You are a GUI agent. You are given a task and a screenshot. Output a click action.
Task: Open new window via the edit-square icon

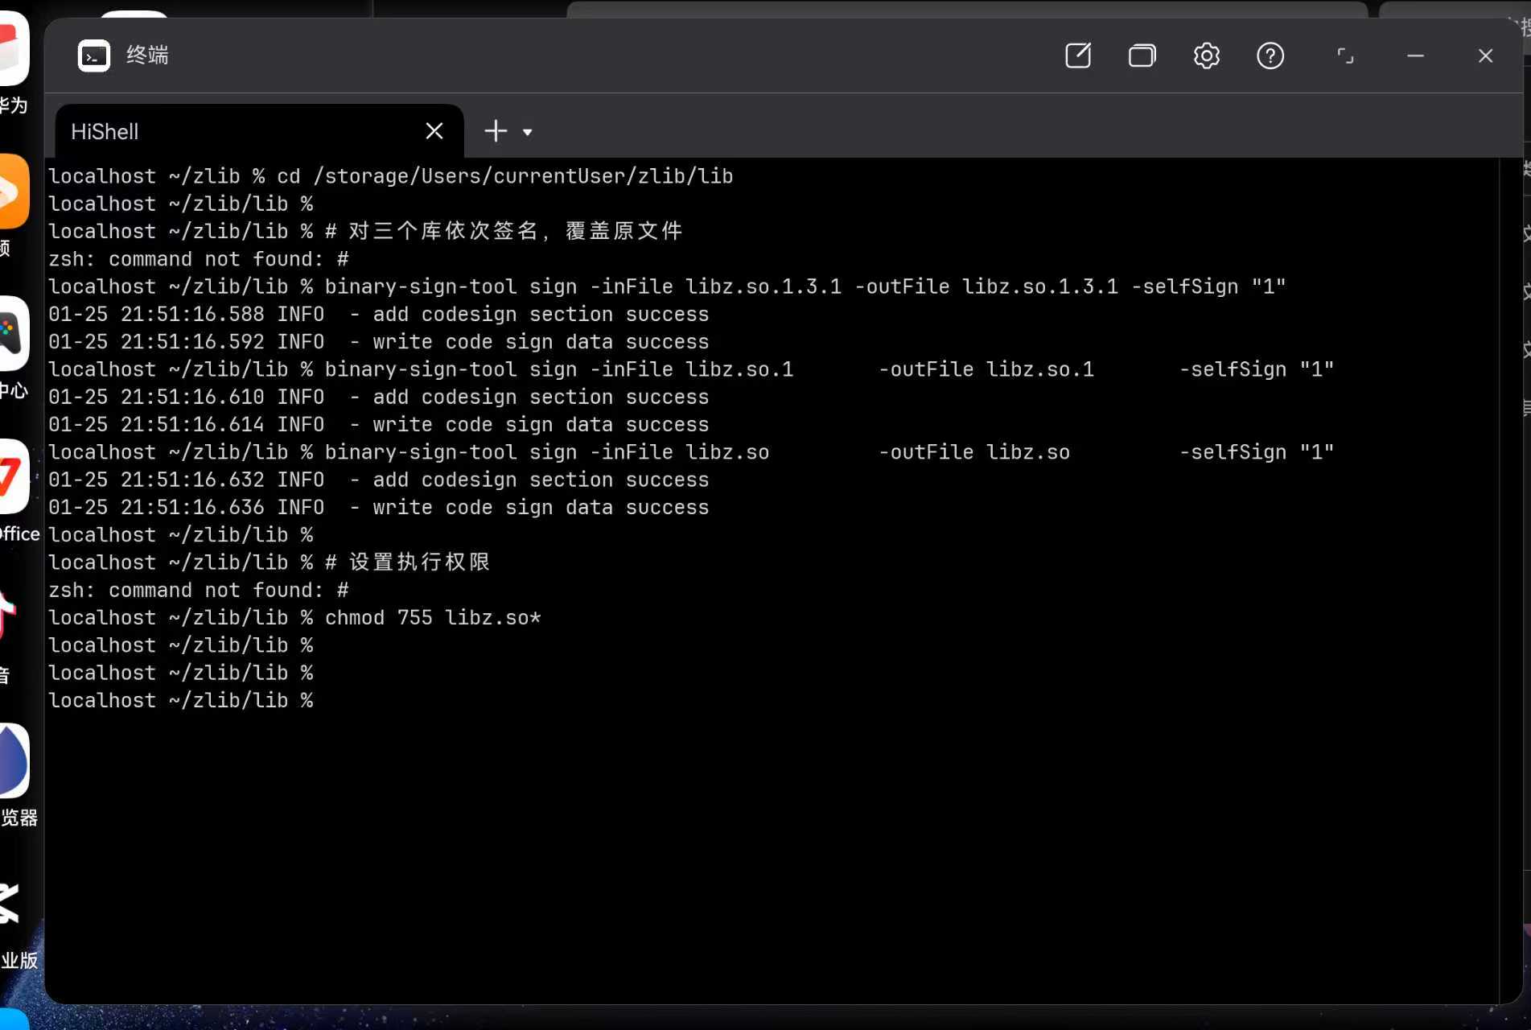[x=1078, y=56]
